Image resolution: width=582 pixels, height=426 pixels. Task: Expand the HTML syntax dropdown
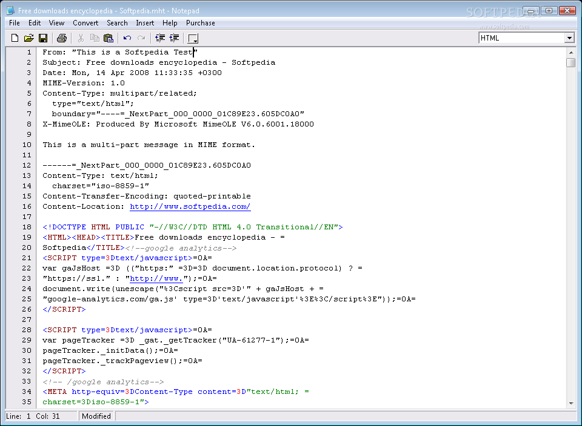tap(569, 38)
